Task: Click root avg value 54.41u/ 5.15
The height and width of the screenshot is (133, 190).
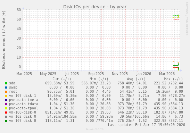Action: pos(133,91)
